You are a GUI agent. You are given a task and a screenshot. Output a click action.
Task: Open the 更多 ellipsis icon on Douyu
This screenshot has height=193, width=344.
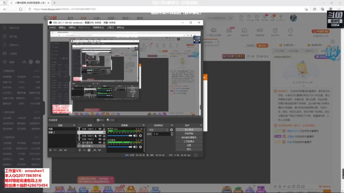click(291, 30)
